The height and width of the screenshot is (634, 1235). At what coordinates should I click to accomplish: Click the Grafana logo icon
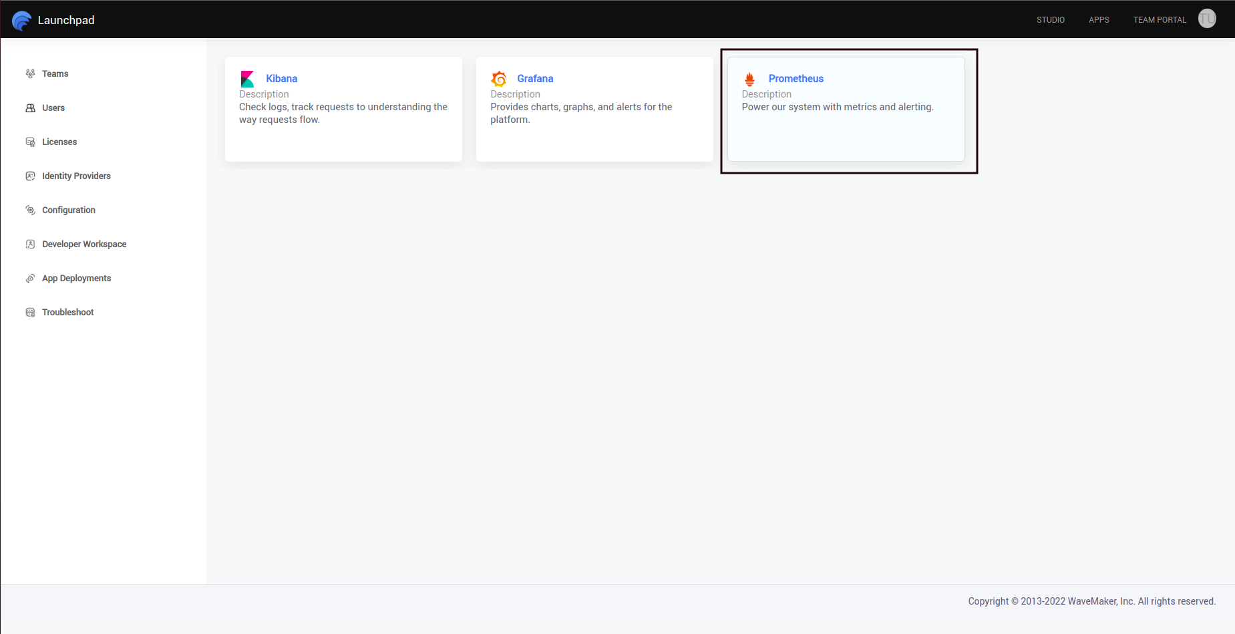(499, 79)
